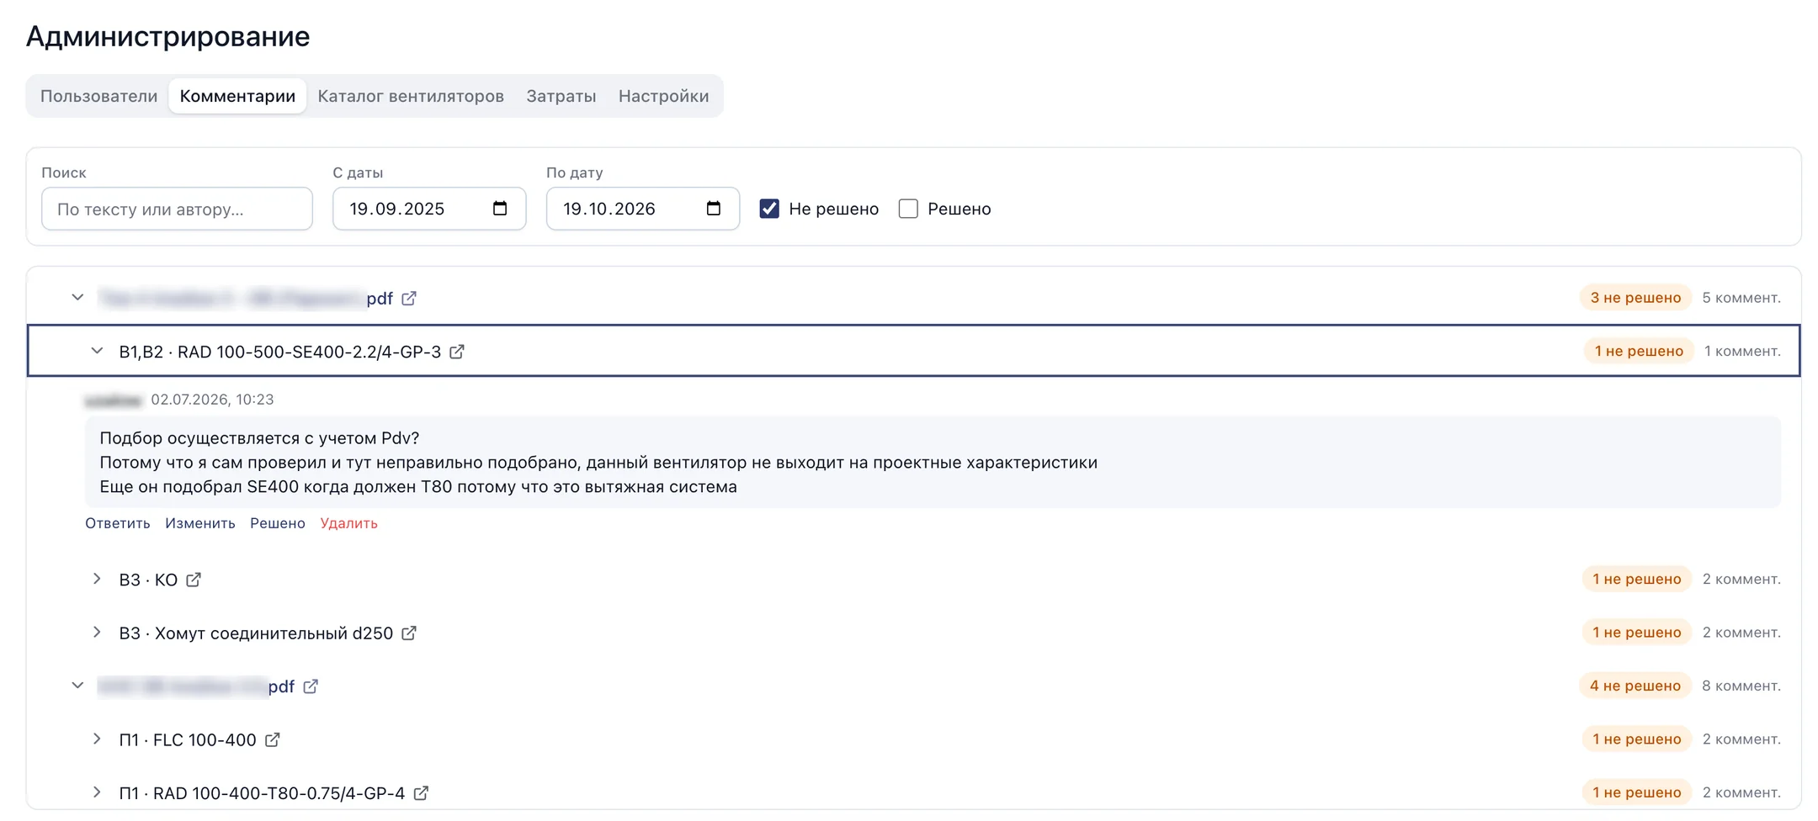
Task: Expand the П1 · FLC 100-400 row
Action: (97, 739)
